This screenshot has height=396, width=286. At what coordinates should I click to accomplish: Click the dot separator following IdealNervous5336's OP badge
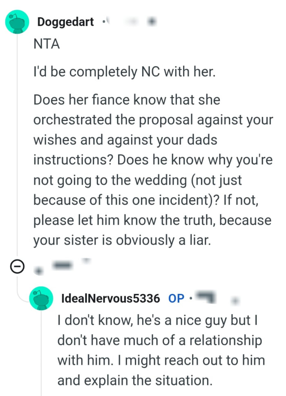190,298
